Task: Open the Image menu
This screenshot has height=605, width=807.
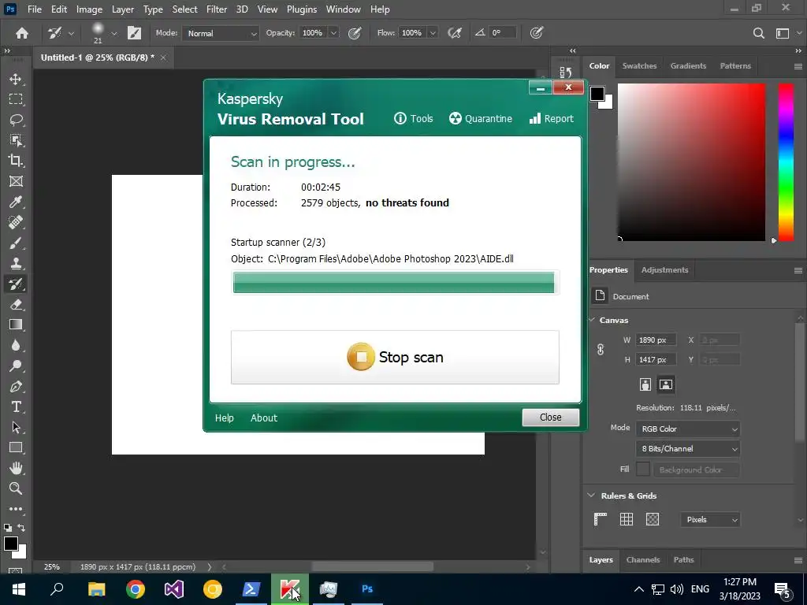Action: pyautogui.click(x=89, y=9)
